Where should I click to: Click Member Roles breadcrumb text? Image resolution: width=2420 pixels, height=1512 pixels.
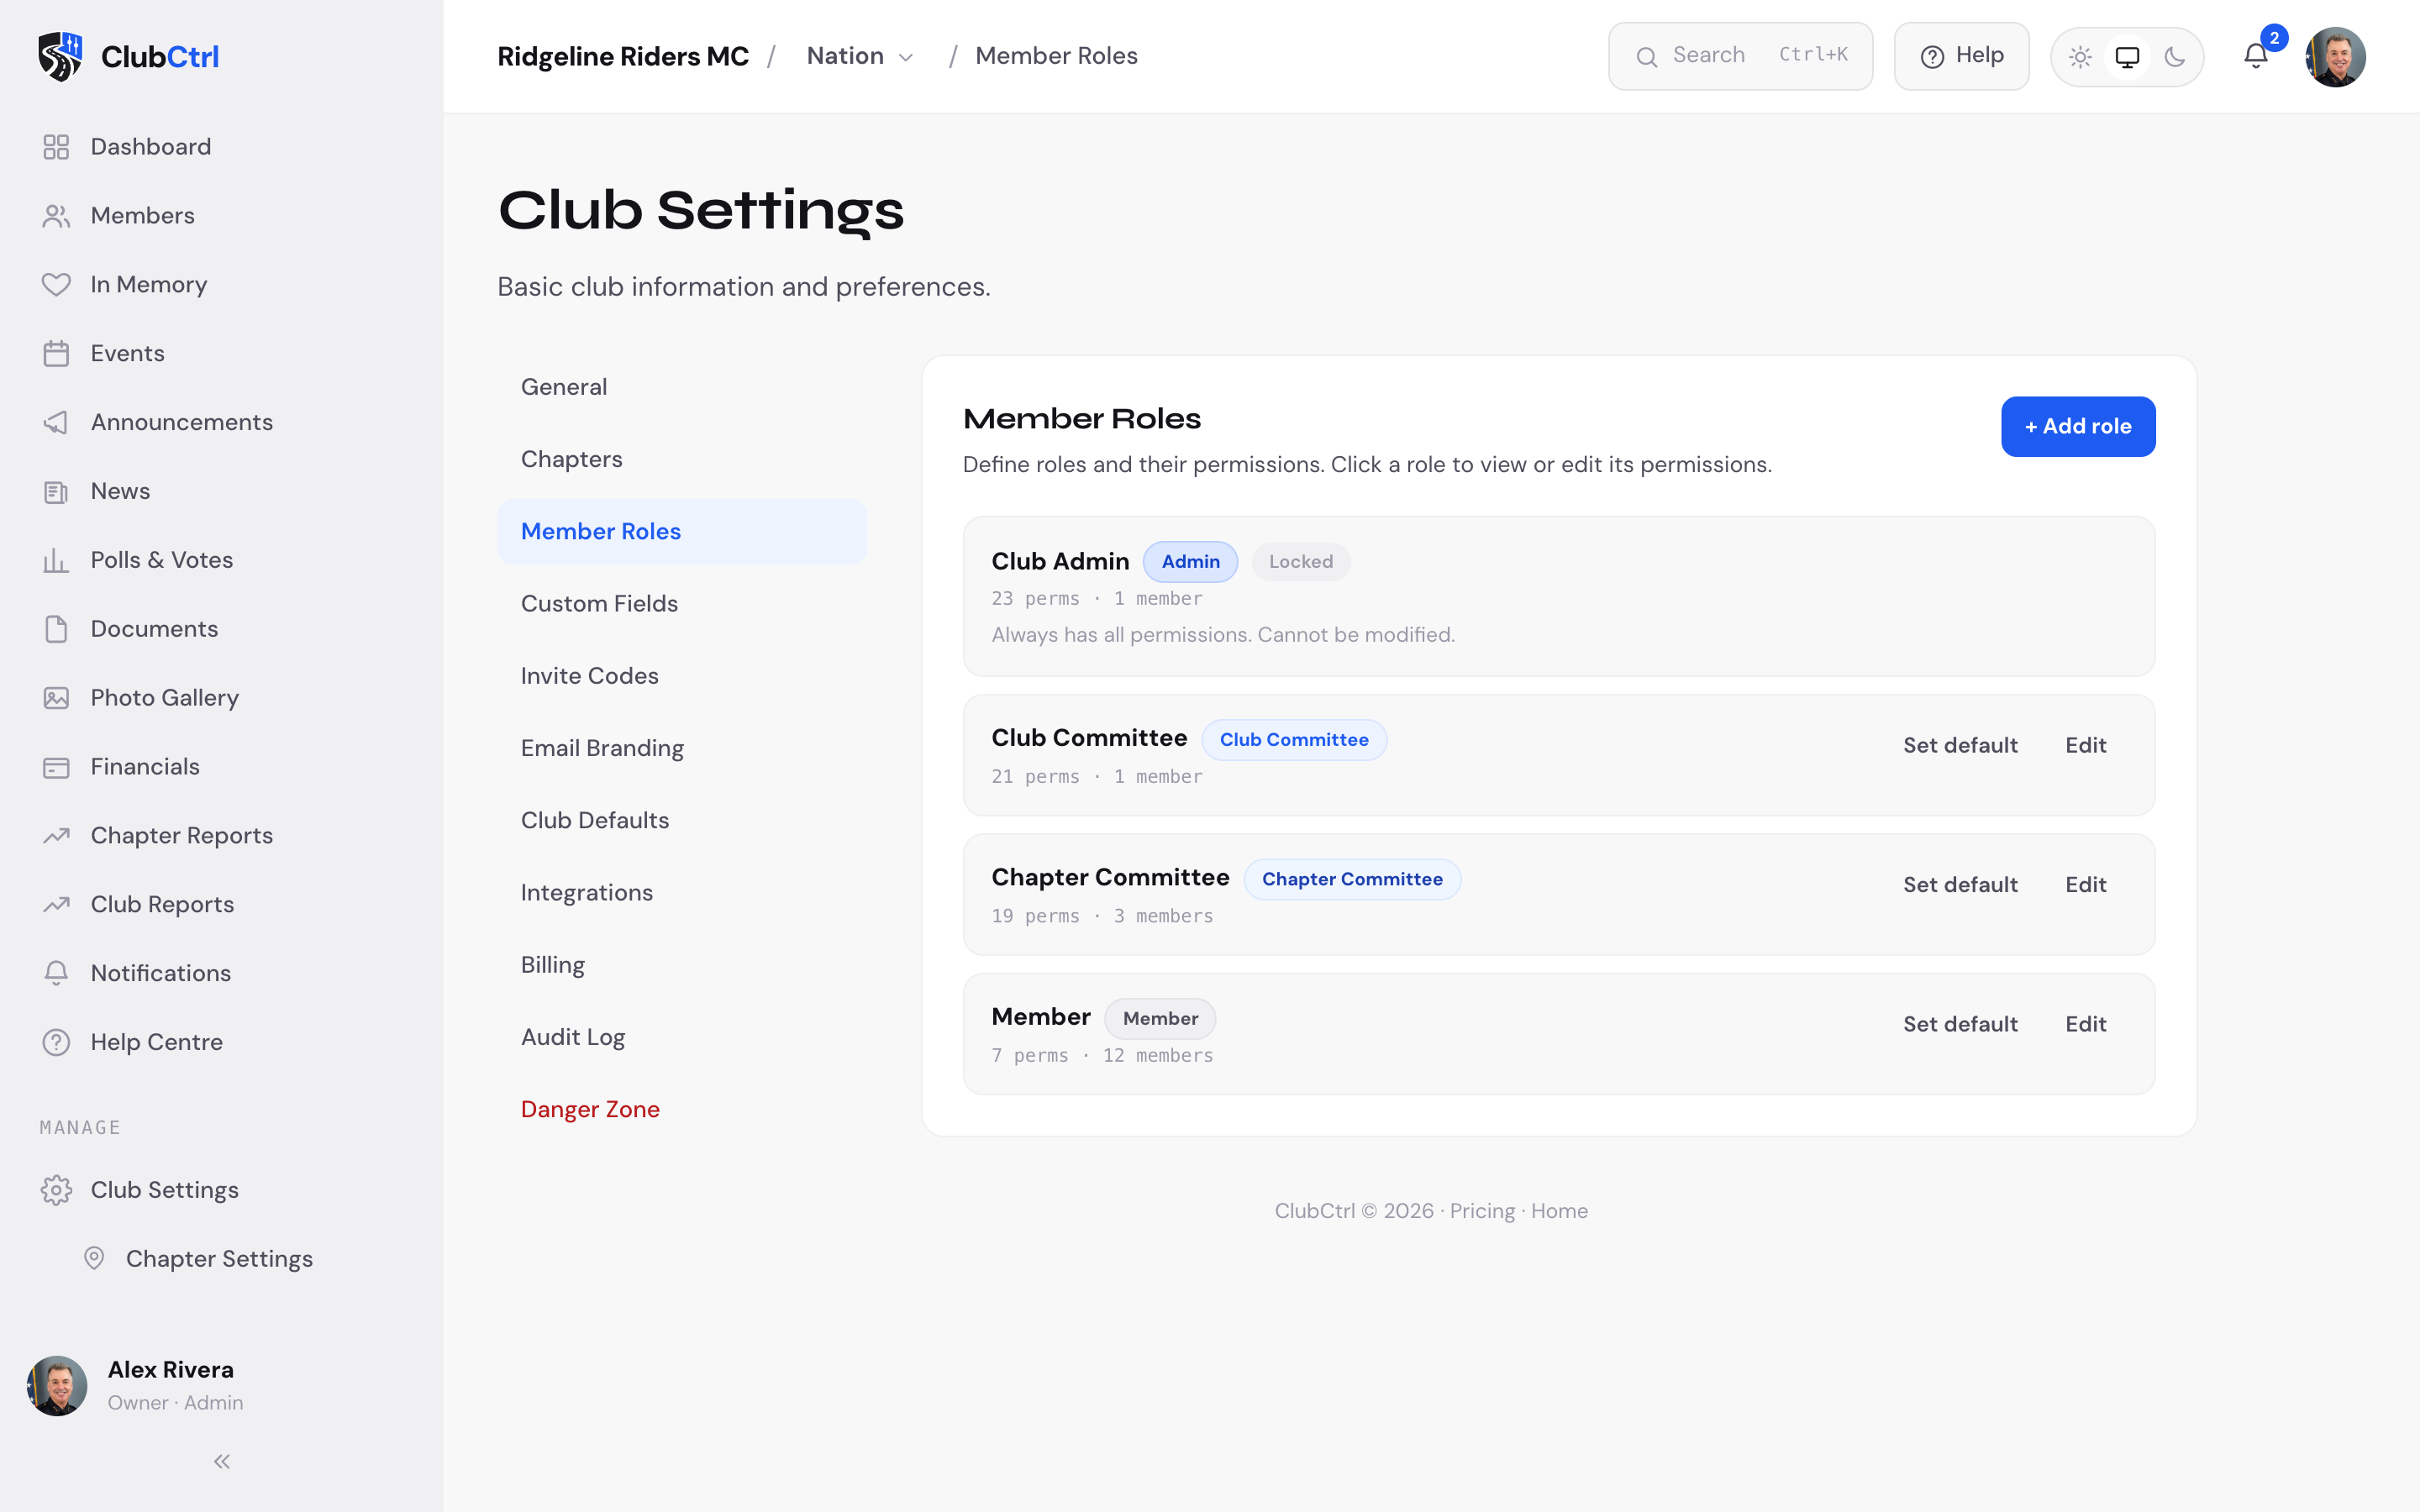tap(1056, 56)
